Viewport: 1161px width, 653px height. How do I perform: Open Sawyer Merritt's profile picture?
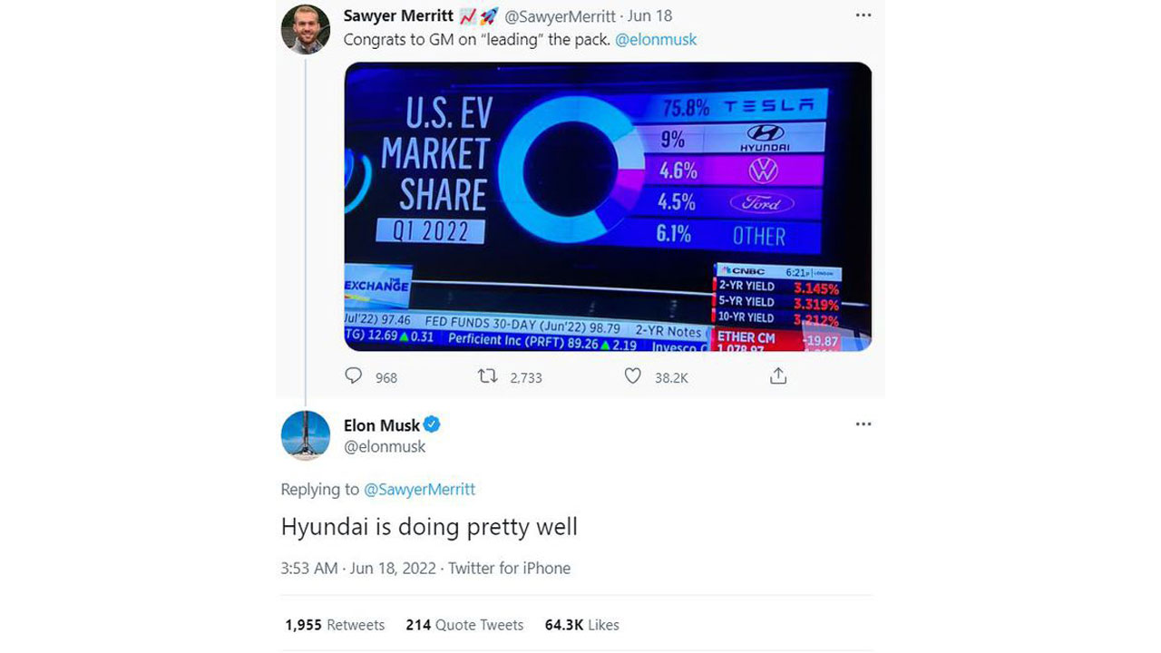(306, 30)
